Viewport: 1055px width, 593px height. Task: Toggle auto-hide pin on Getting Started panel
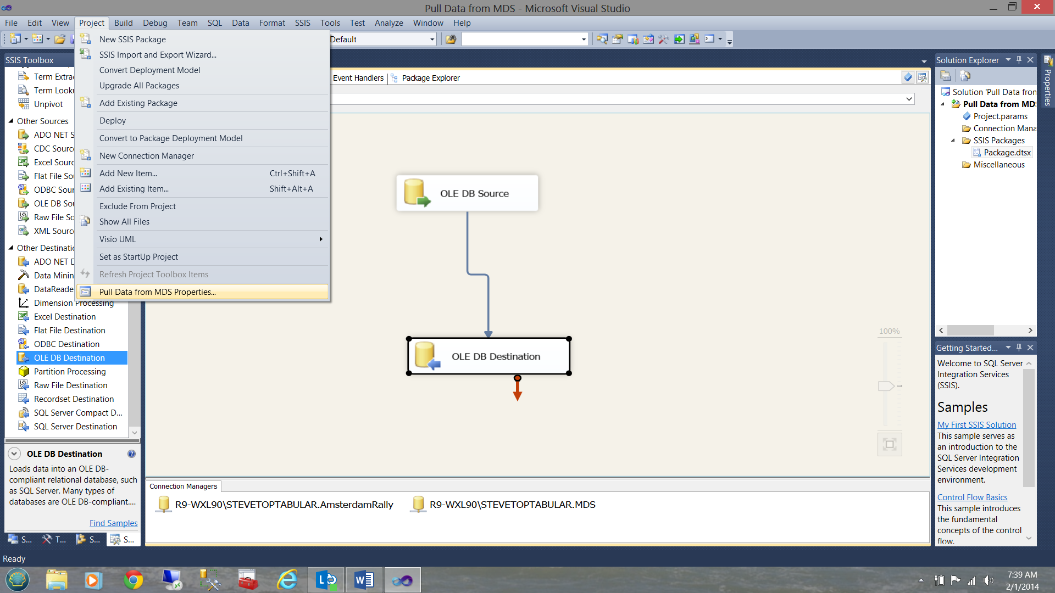(1019, 348)
